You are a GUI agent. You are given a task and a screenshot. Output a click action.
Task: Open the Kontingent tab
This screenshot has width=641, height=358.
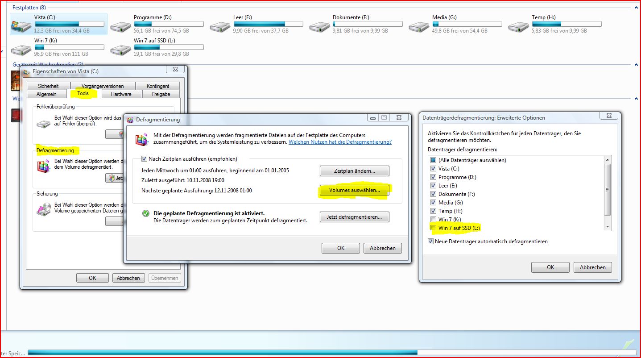[x=158, y=86]
